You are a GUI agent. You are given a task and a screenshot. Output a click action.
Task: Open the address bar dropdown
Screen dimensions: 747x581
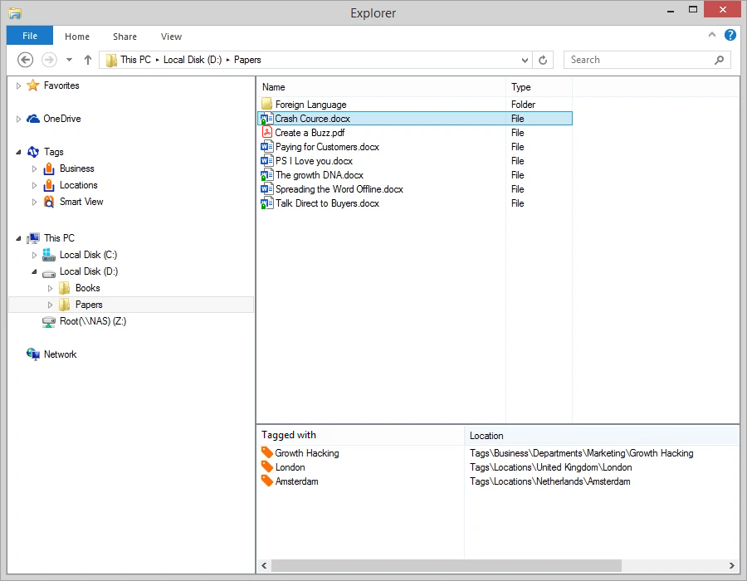(x=524, y=60)
